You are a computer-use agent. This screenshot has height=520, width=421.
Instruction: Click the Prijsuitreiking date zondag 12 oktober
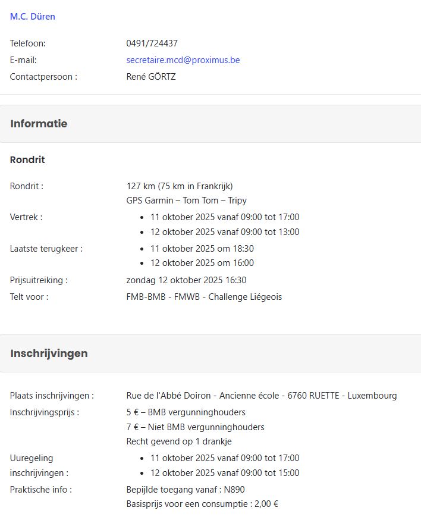point(186,280)
